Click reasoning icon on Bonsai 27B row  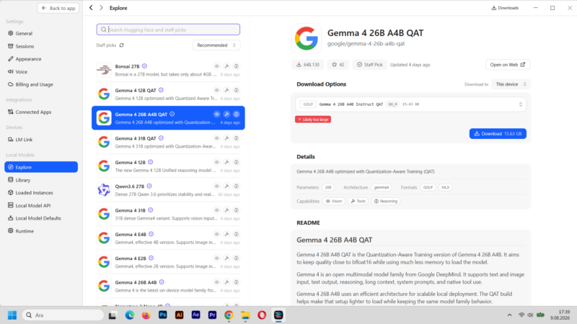tap(237, 66)
